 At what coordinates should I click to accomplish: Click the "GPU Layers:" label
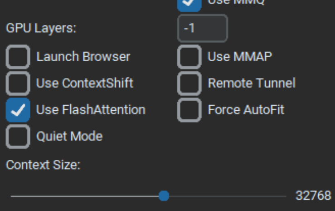[x=41, y=28]
